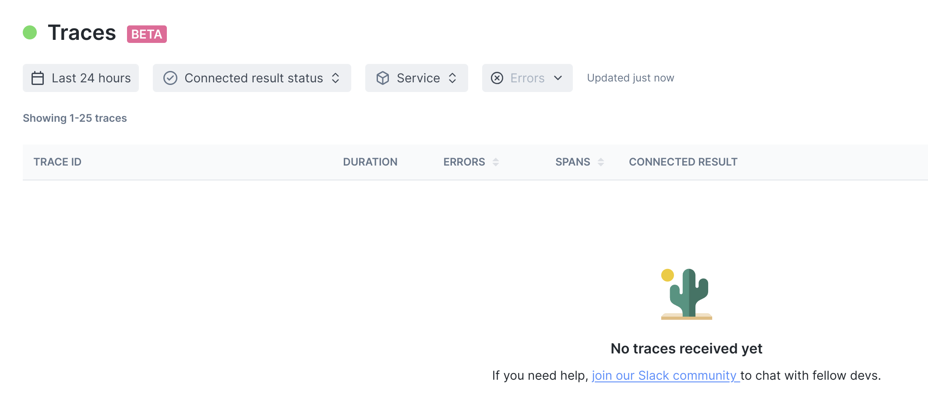Click the green status dot beside Traces
The height and width of the screenshot is (413, 928).
click(30, 32)
